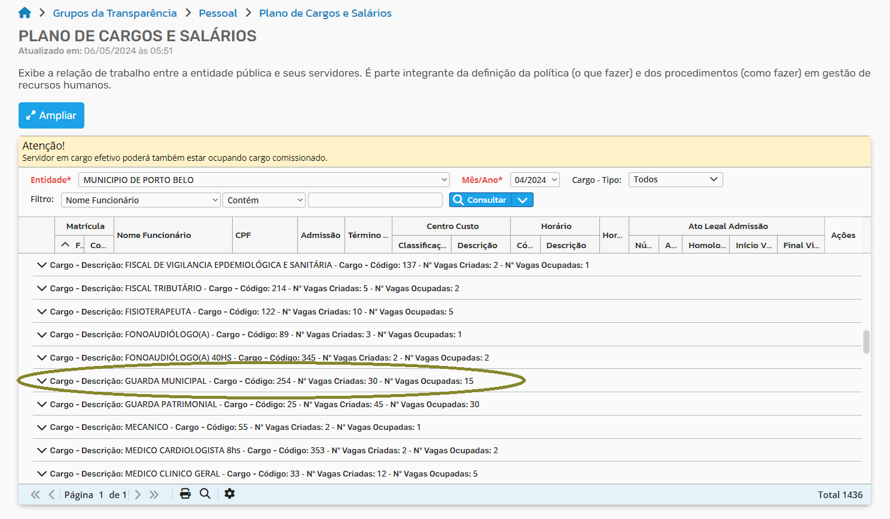
Task: Expand the FISCAL TRIBUTÁRIO cargo row
Action: [42, 288]
